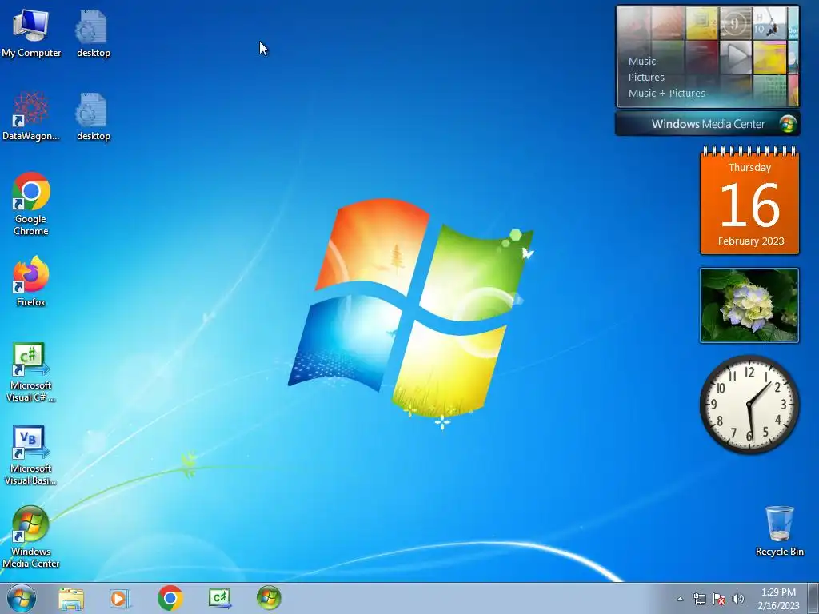
Task: Click the analog clock gadget
Action: (749, 405)
